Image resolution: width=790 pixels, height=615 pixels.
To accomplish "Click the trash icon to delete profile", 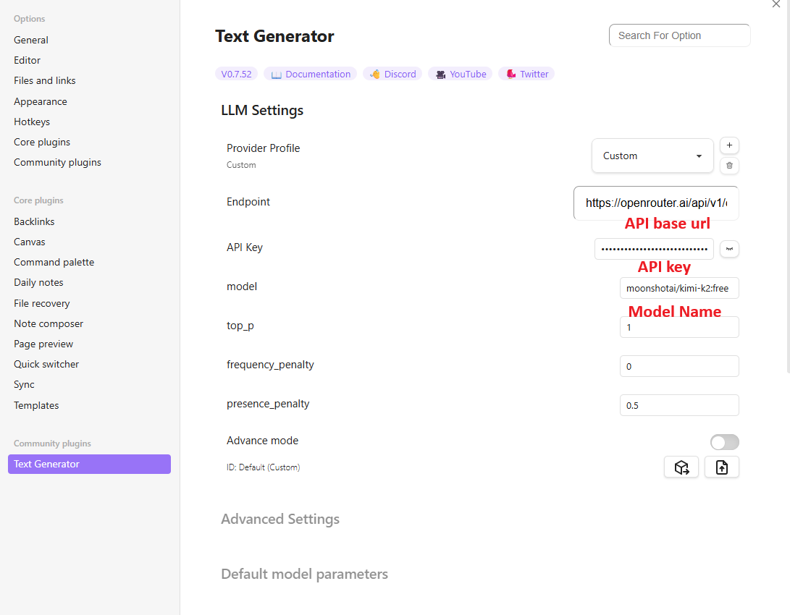I will point(729,166).
